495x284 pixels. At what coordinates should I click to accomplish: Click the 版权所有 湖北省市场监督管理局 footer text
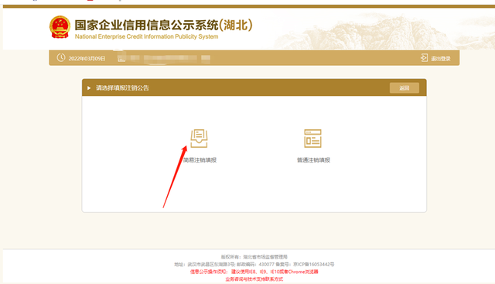coord(254,257)
